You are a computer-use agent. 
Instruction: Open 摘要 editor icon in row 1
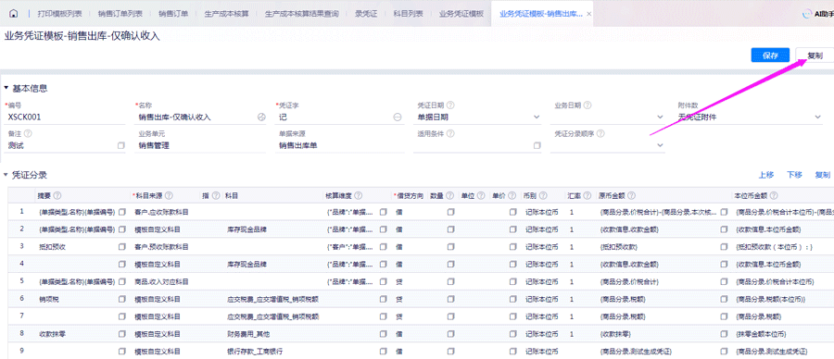click(121, 212)
